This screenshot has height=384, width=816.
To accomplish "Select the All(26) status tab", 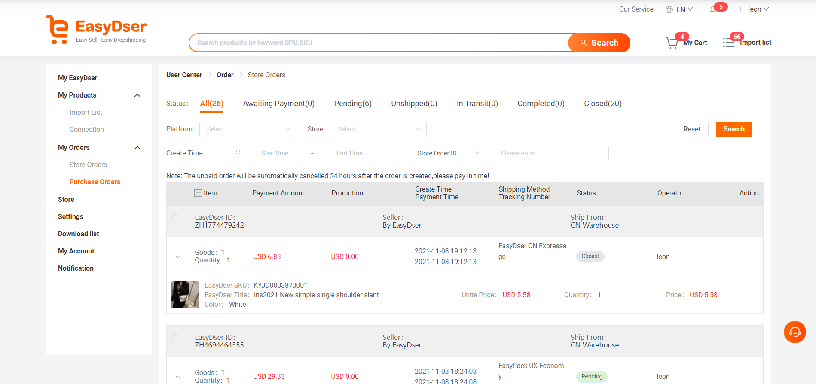I will [212, 104].
